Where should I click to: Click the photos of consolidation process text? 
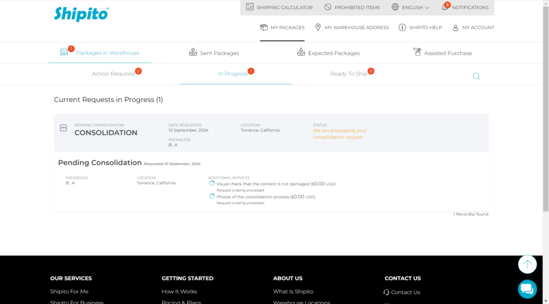(x=266, y=197)
